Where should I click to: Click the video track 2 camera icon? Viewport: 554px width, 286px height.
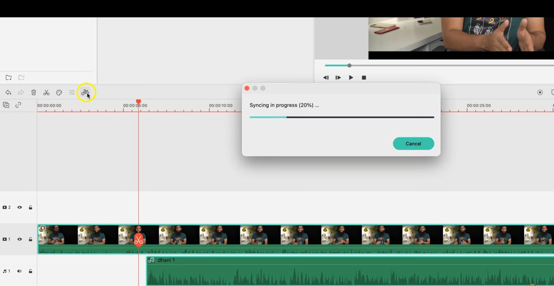[x=5, y=207]
